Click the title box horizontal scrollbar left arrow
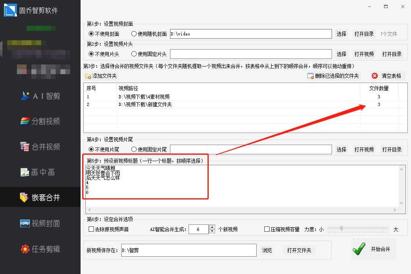 [89, 210]
